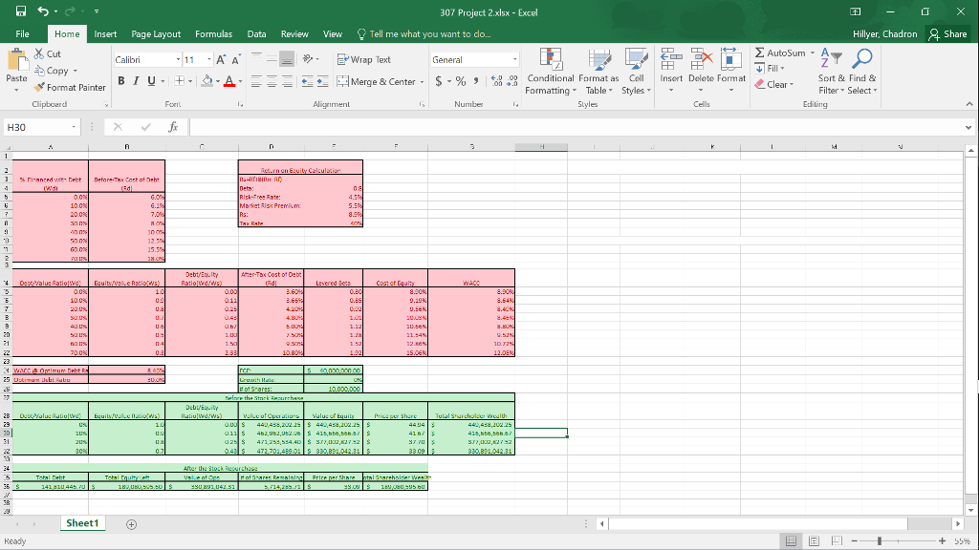Screen dimensions: 979x550
Task: Expand the formula bar chevron
Action: (x=968, y=127)
